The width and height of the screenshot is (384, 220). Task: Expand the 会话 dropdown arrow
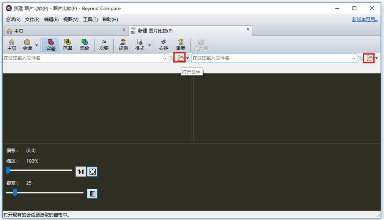tap(36, 45)
